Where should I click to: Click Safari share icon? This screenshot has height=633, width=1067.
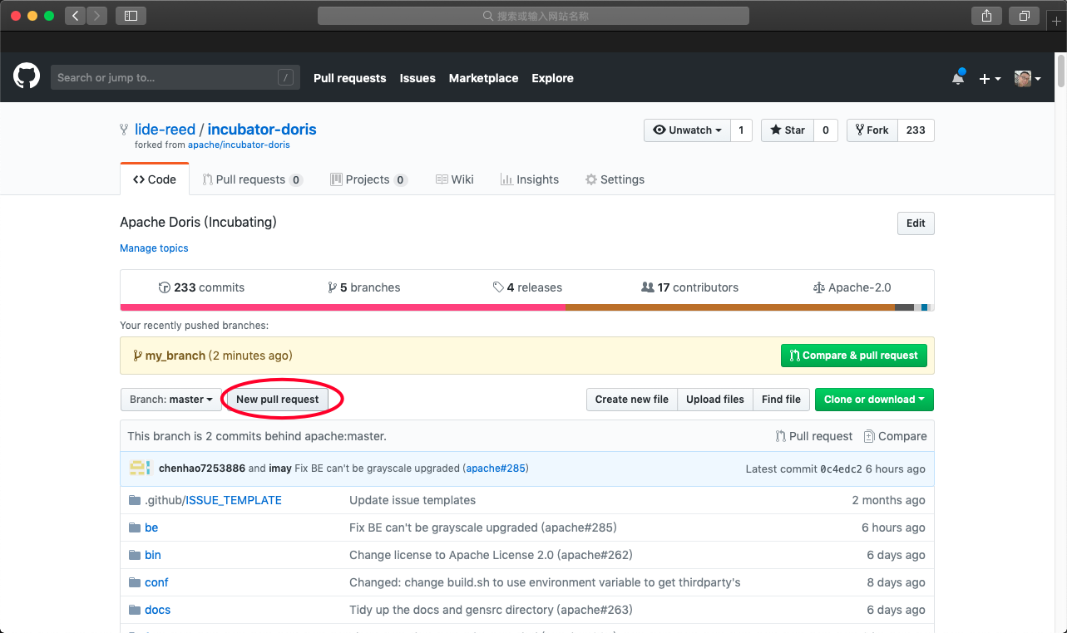(x=986, y=16)
